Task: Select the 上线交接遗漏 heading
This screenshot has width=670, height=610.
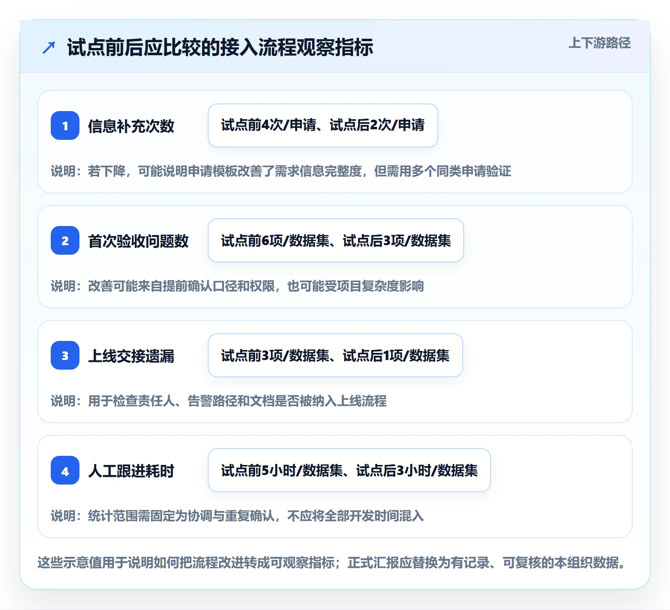Action: coord(131,356)
